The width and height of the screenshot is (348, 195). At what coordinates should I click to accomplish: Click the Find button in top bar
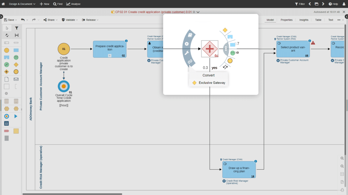coord(58,4)
